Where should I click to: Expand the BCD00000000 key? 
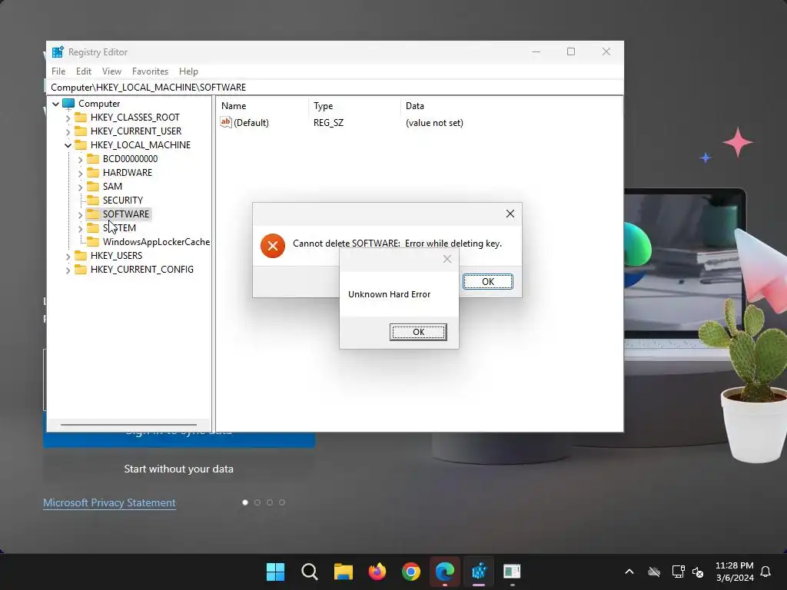[x=80, y=160]
